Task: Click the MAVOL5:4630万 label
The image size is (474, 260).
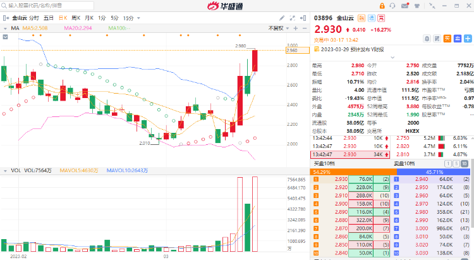Action: pos(79,171)
